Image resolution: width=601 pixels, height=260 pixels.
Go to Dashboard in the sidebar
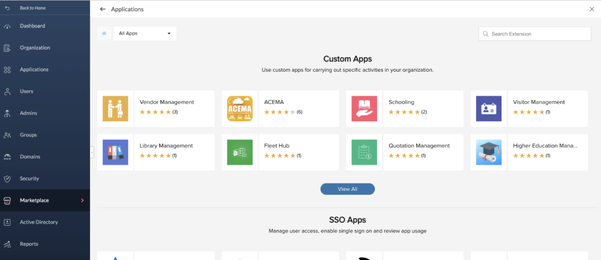pos(33,26)
